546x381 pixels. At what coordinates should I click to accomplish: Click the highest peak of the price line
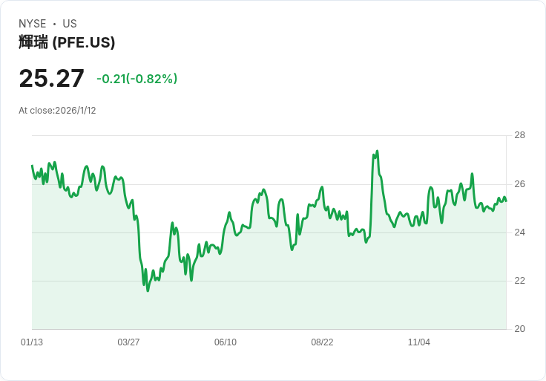click(377, 152)
